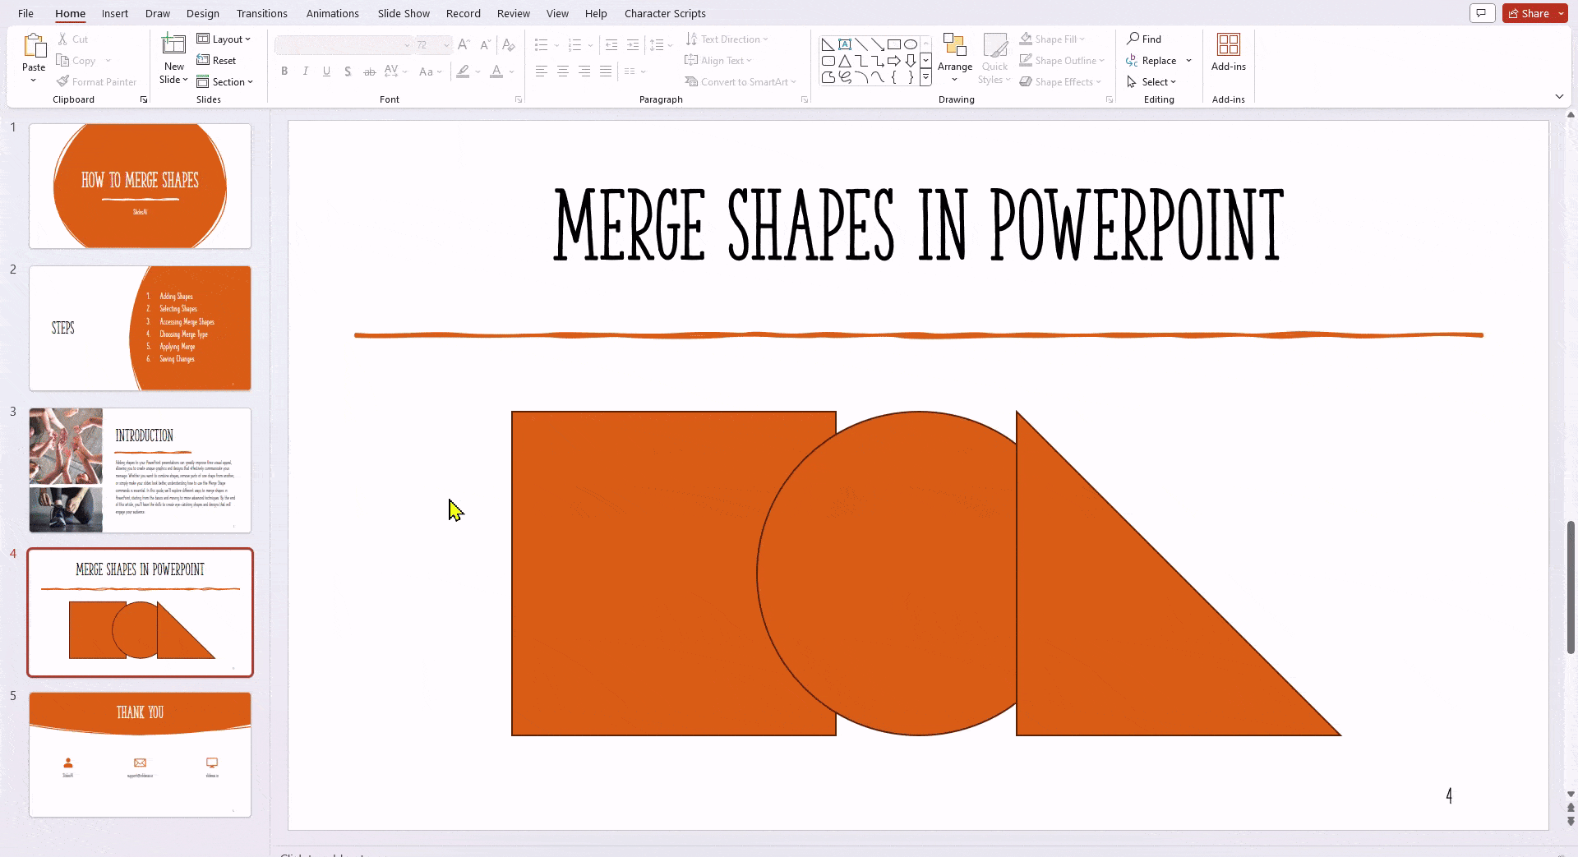This screenshot has height=857, width=1578.
Task: Expand the Shape Outline dropdown
Action: pyautogui.click(x=1101, y=60)
